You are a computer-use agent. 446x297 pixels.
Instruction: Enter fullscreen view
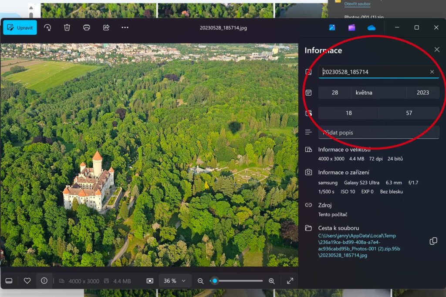290,281
